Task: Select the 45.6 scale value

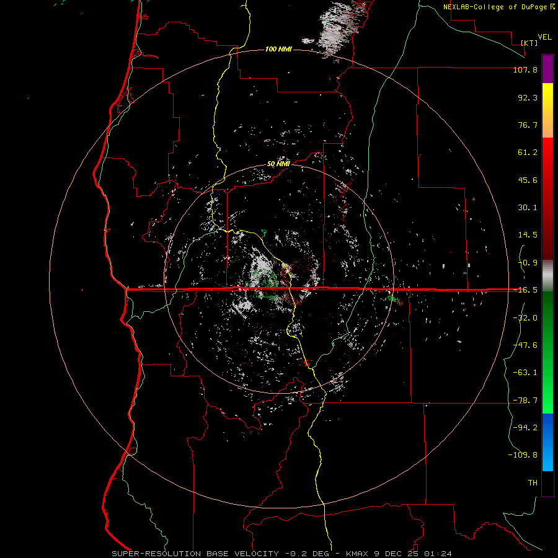Action: (x=528, y=180)
